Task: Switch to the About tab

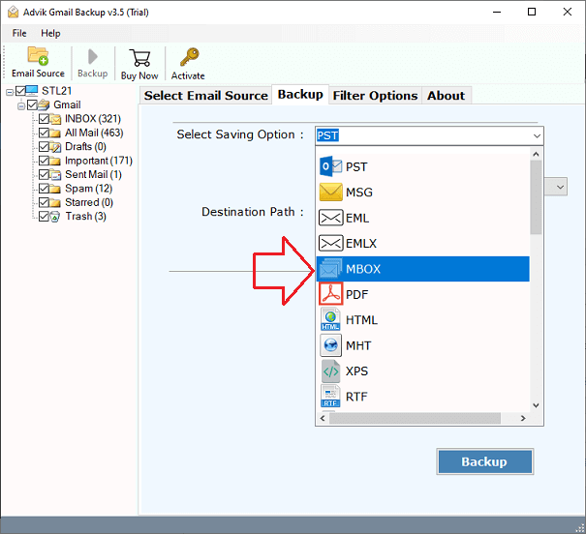Action: 447,96
